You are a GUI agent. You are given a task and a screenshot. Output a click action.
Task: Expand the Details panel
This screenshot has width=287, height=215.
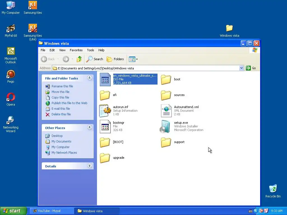(89, 166)
